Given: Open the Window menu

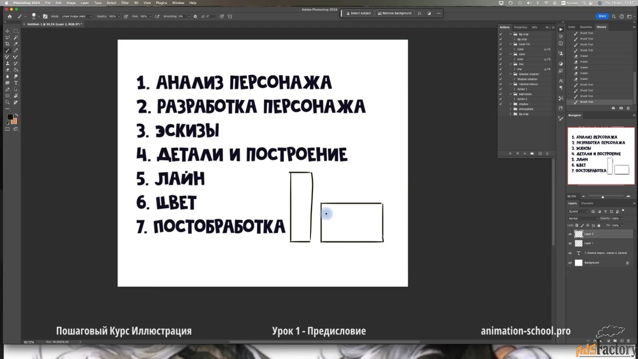Looking at the screenshot, I should pyautogui.click(x=178, y=2).
